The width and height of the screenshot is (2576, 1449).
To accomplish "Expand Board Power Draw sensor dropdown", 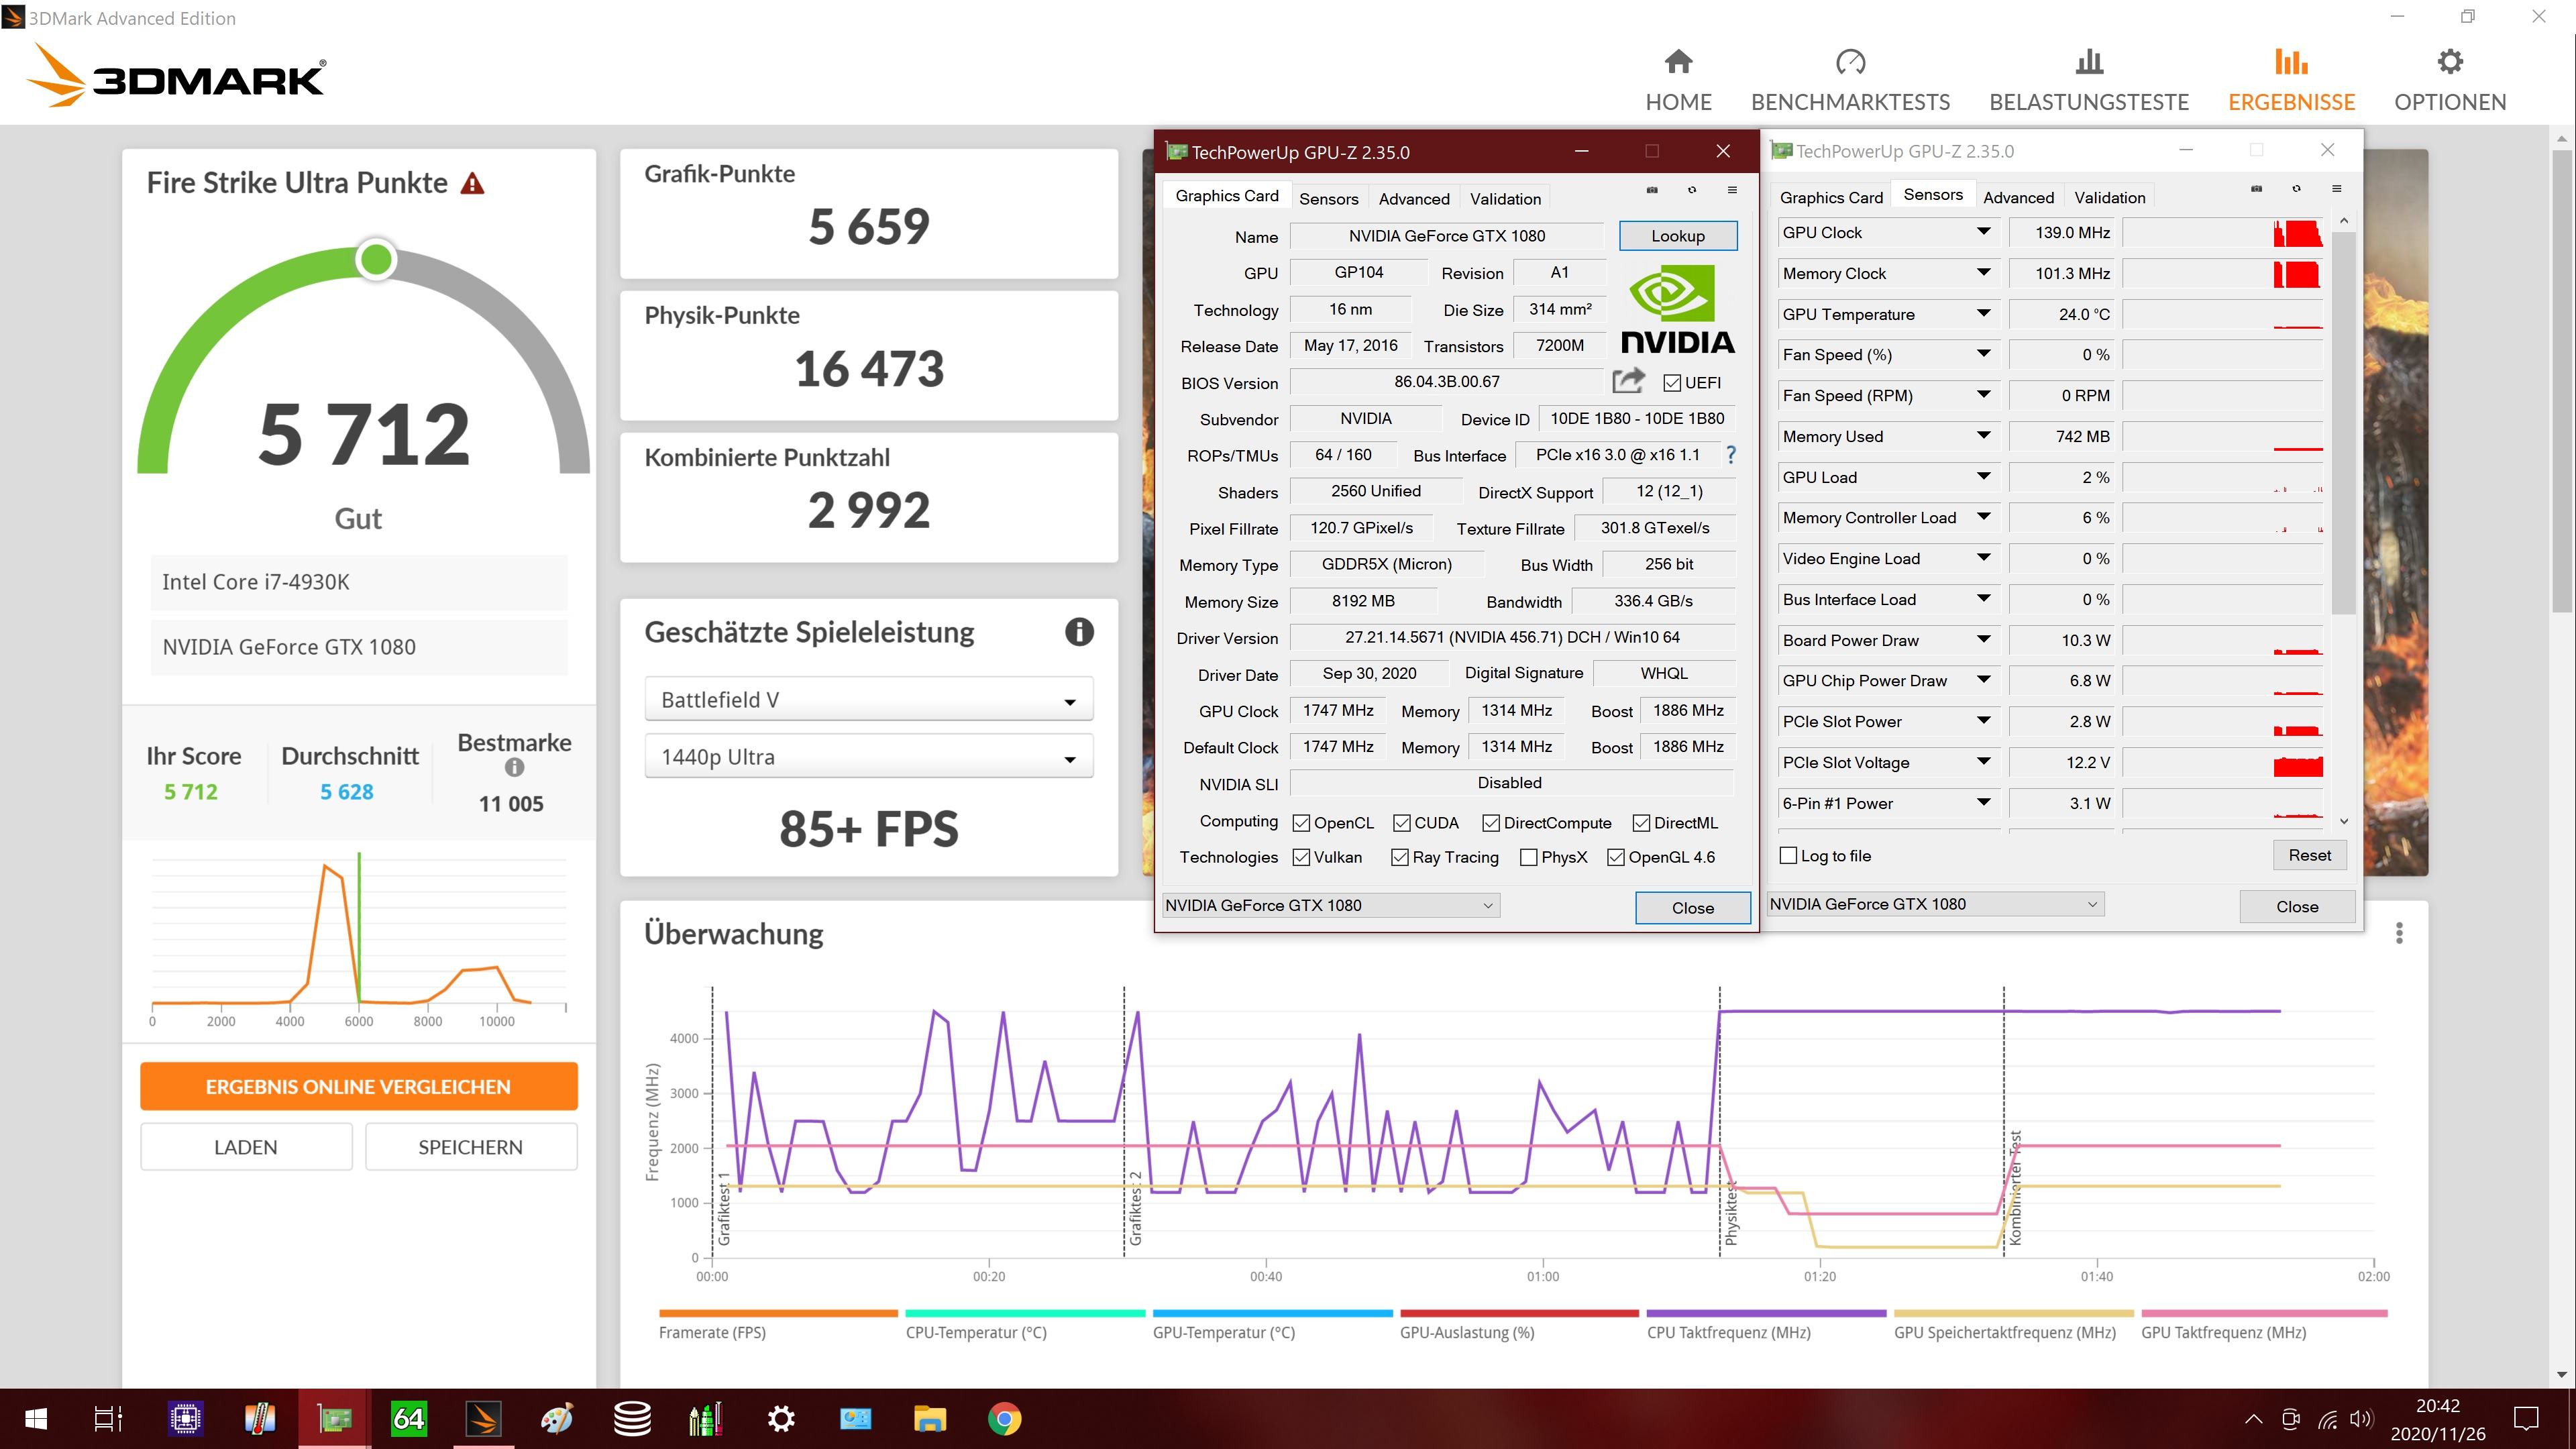I will click(1983, 640).
